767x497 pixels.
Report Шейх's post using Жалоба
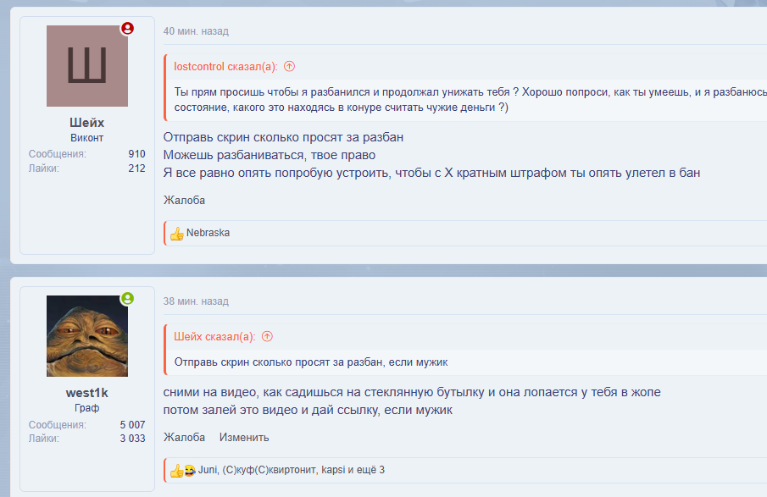(x=184, y=201)
